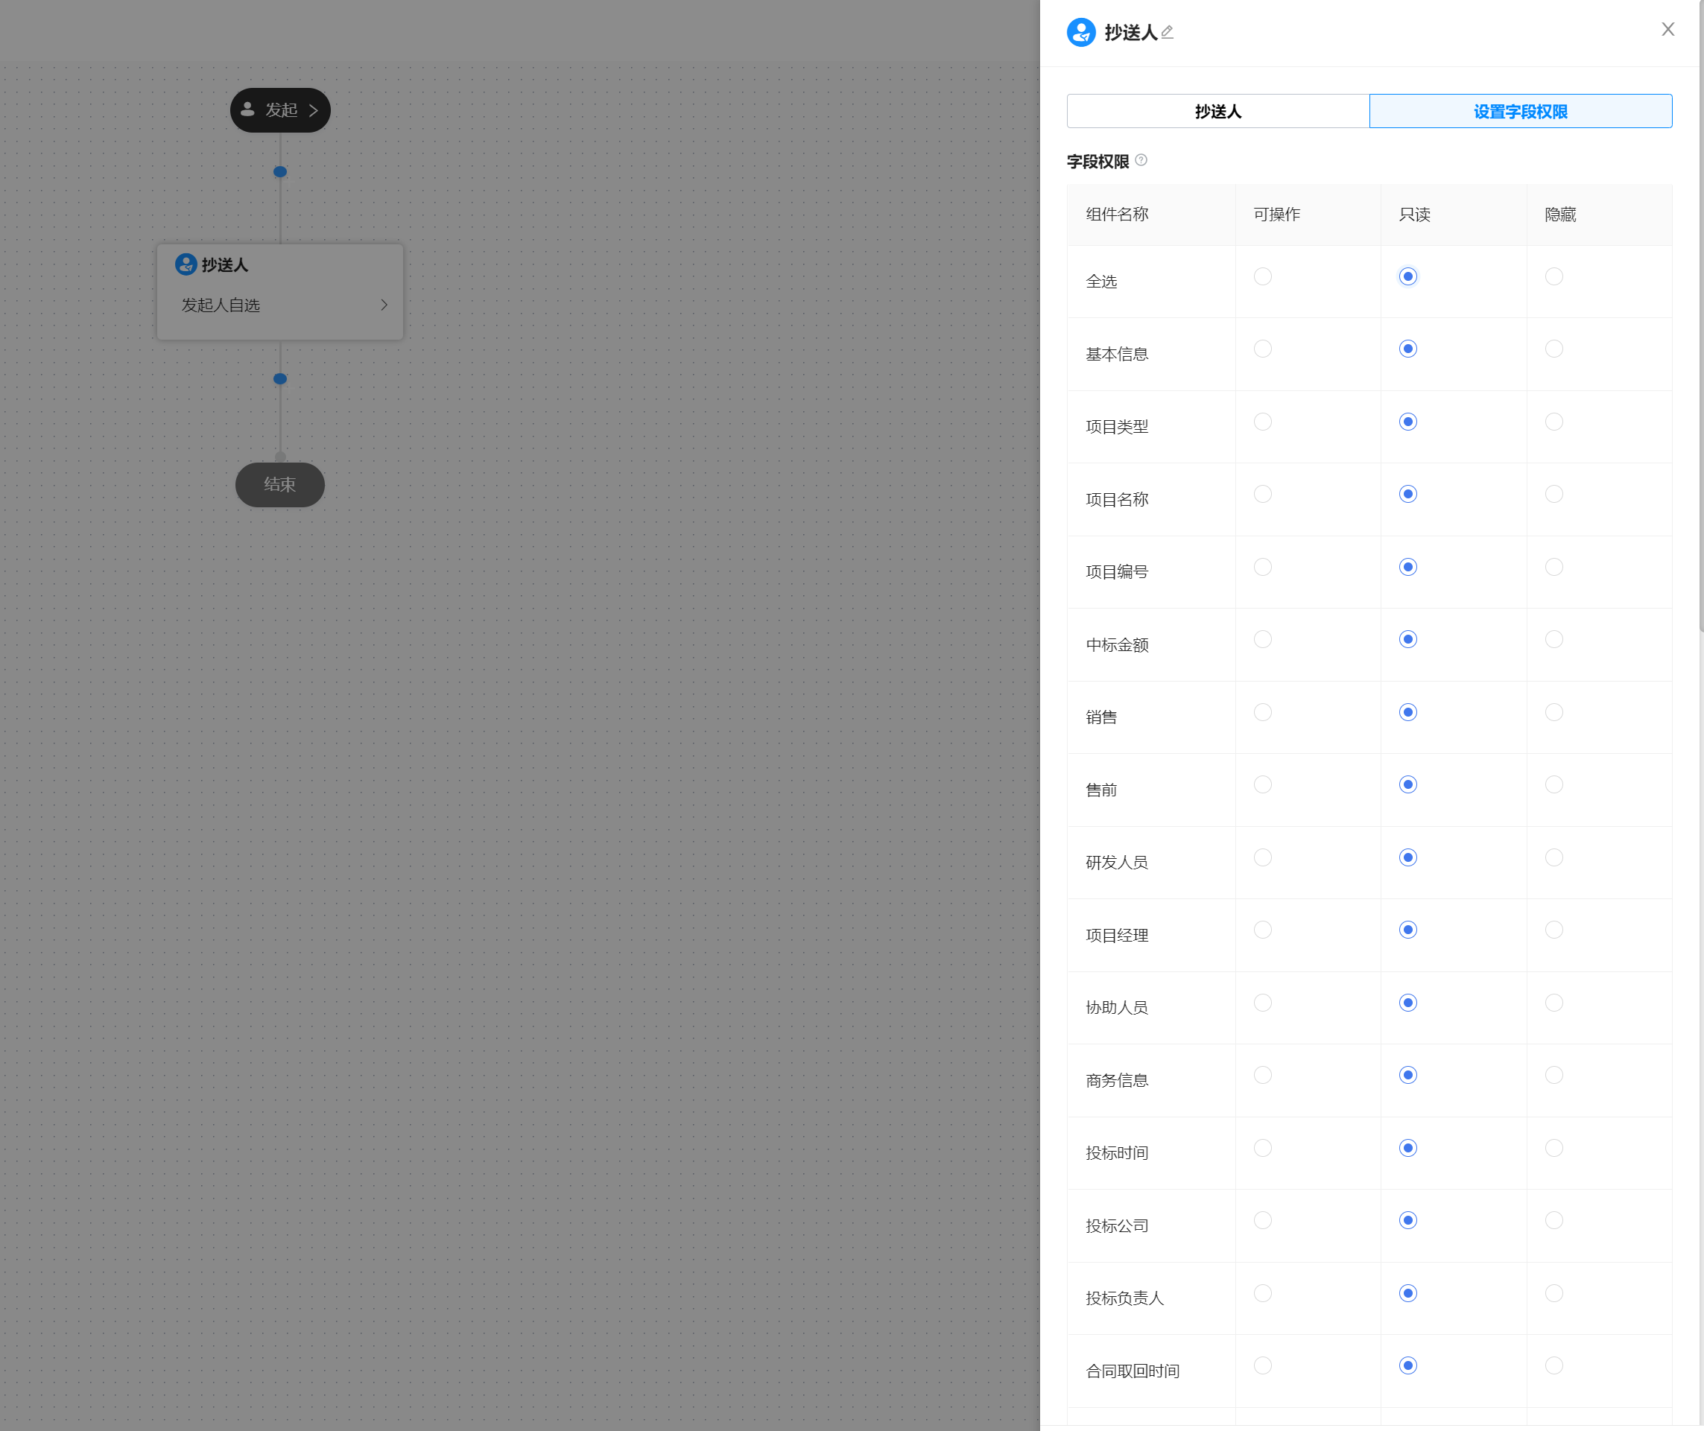Click the 抄送人 avatar icon in panel header

tap(1081, 33)
